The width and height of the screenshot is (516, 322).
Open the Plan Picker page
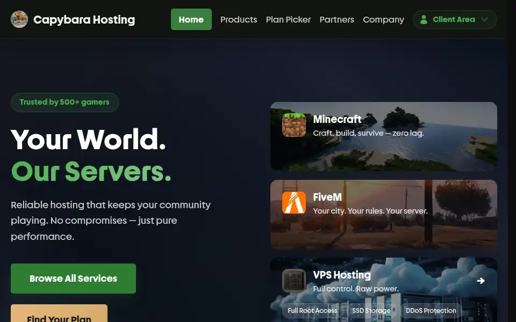pos(288,20)
